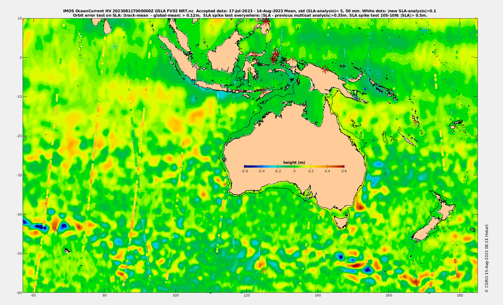Click the 0.6 colorbar tick label

coord(344,171)
